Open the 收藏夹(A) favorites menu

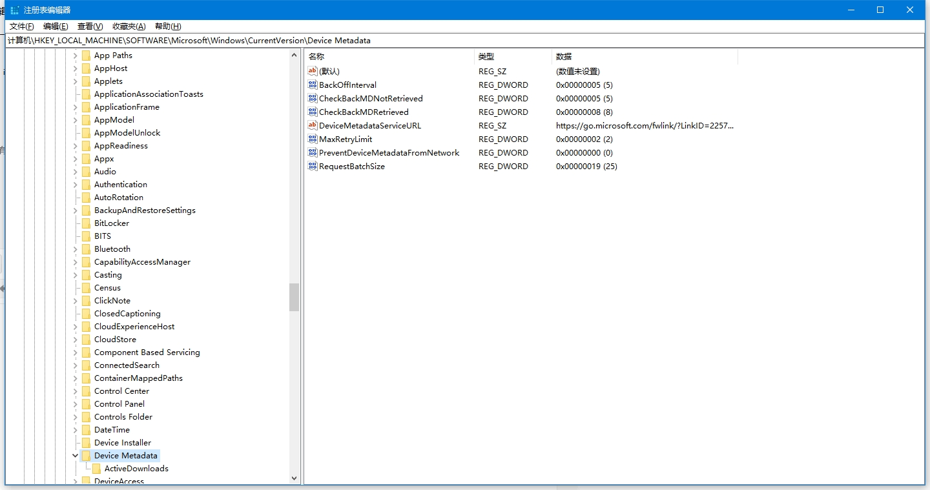pos(129,26)
